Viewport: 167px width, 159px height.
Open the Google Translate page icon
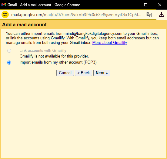point(149,15)
